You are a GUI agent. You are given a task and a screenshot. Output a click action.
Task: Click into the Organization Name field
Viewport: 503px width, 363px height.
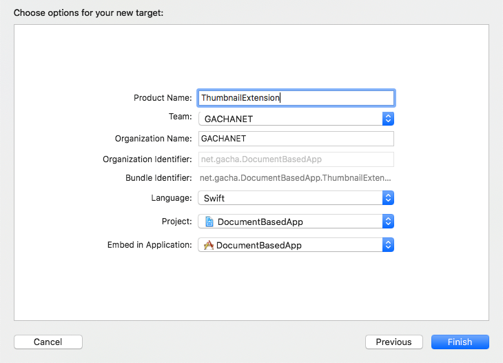pyautogui.click(x=296, y=139)
